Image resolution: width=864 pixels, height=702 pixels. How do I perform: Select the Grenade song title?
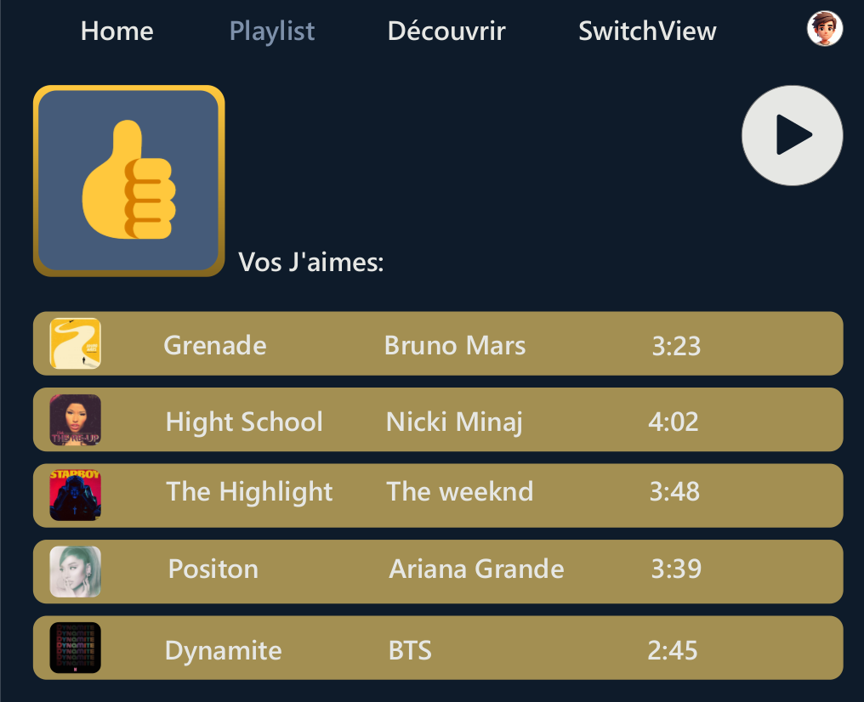[215, 345]
